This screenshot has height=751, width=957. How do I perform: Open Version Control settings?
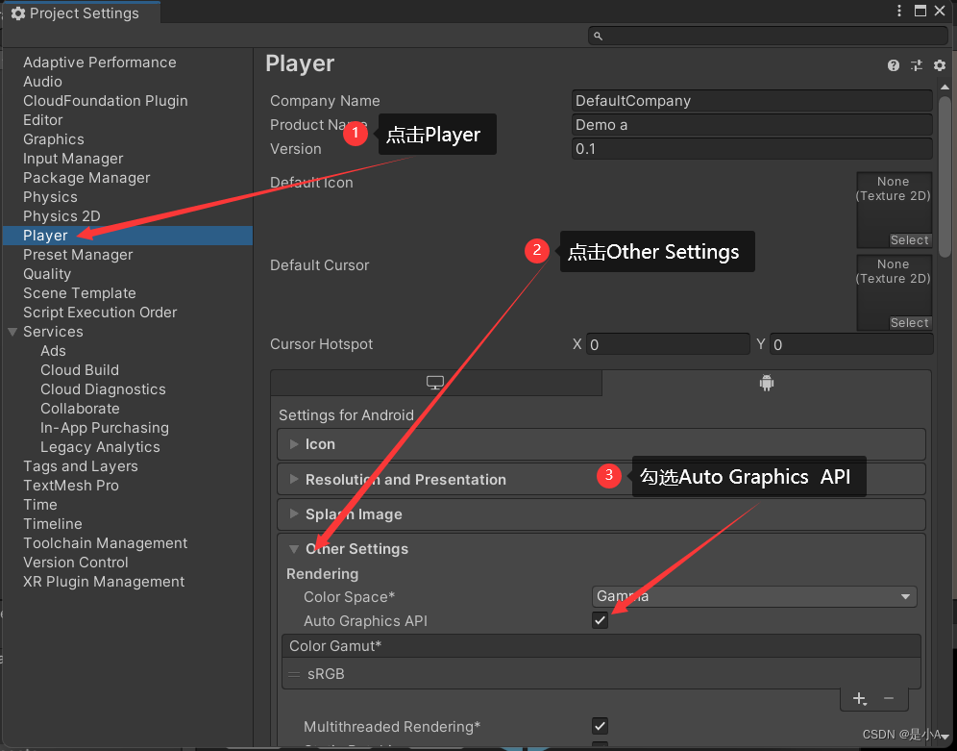[76, 563]
